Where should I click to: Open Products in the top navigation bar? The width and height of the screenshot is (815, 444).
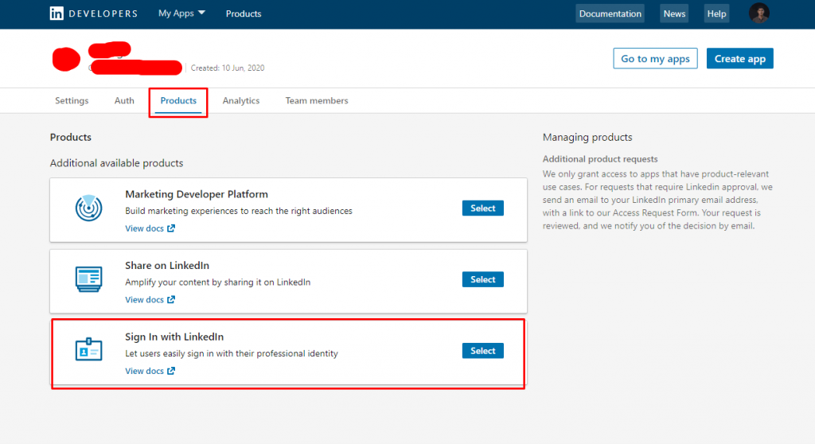point(244,14)
